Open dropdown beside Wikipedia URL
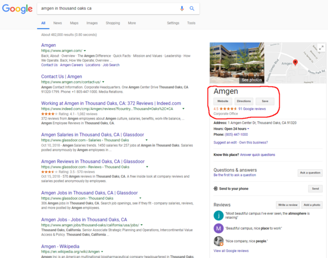The image size is (328, 258). point(102,252)
